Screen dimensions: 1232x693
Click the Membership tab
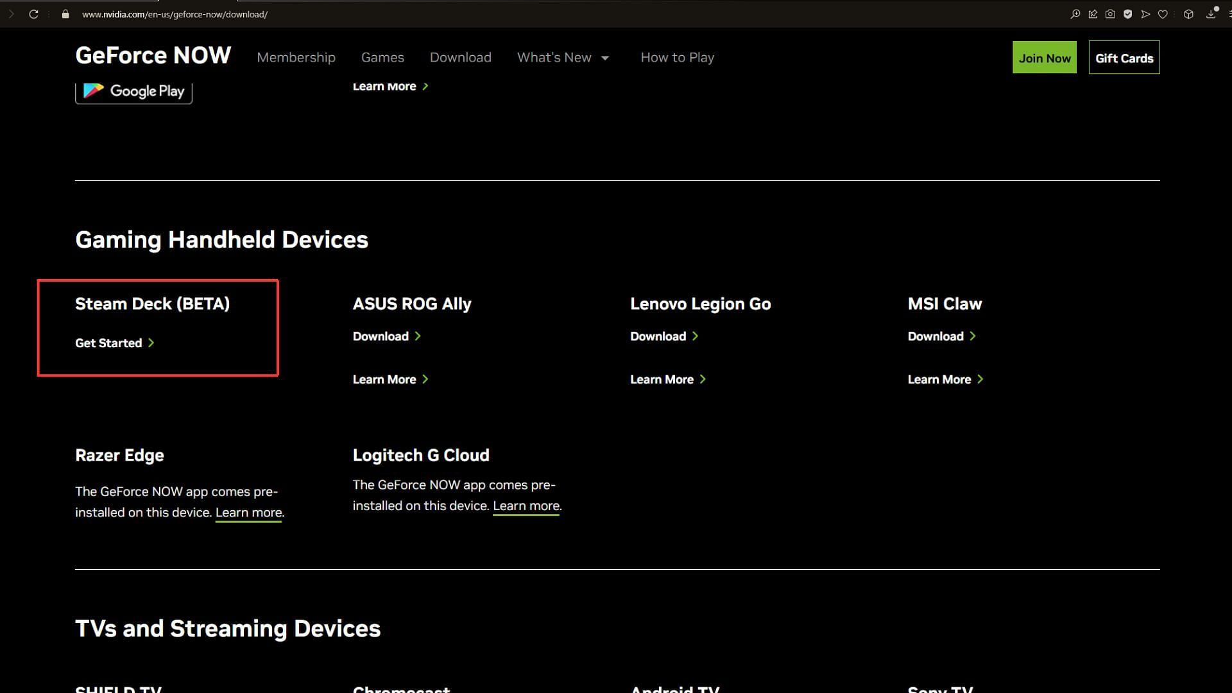tap(296, 56)
